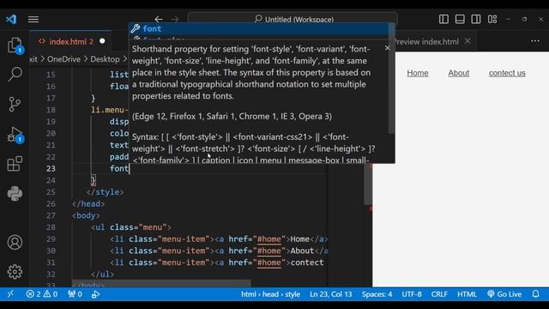Change indentation via Spaces: 4

pyautogui.click(x=377, y=294)
